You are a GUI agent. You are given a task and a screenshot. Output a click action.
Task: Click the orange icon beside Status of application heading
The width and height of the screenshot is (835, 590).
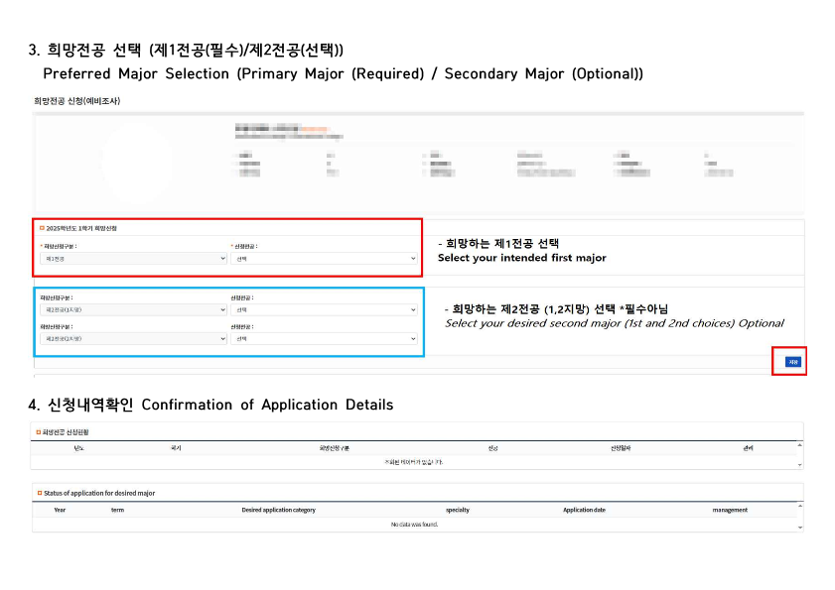click(x=39, y=493)
